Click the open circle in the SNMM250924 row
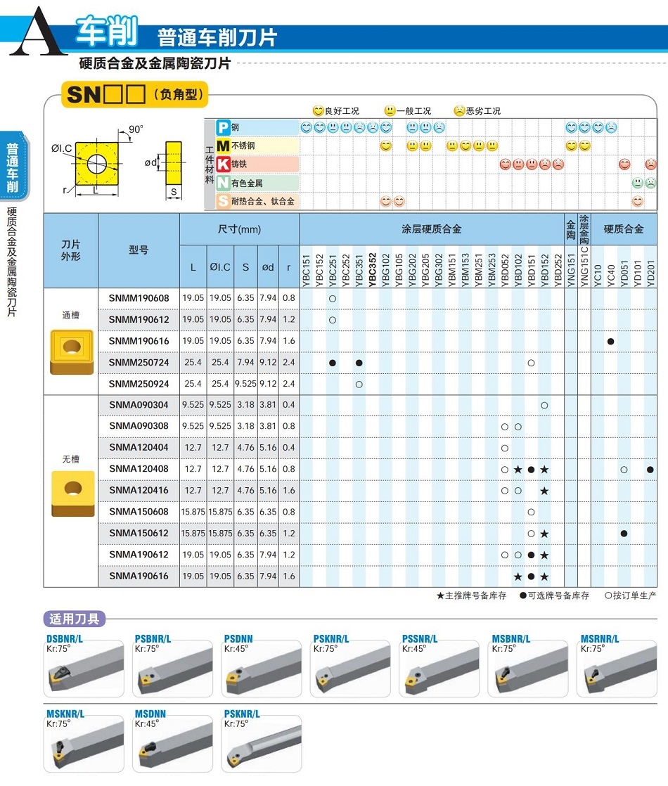This screenshot has height=786, width=668. click(359, 385)
